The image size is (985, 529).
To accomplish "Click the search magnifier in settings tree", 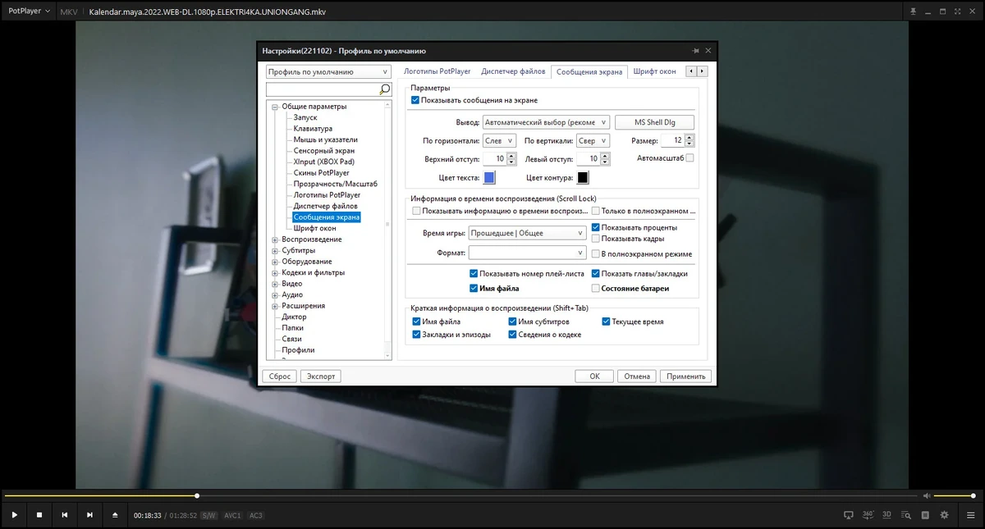I will point(384,89).
